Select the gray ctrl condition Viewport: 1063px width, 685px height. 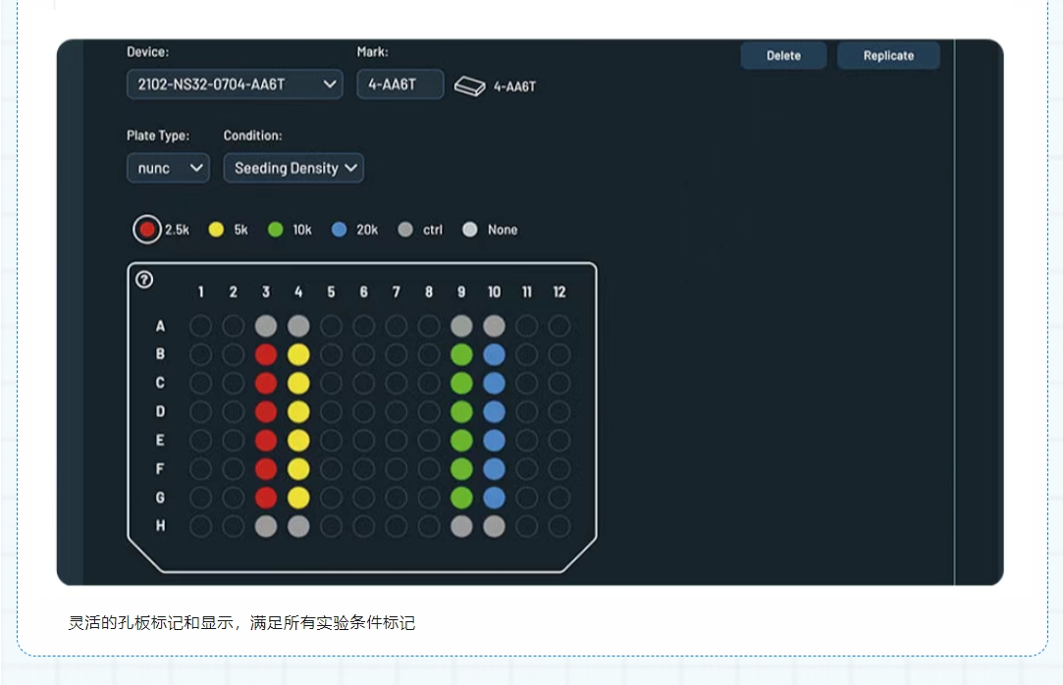(x=405, y=230)
